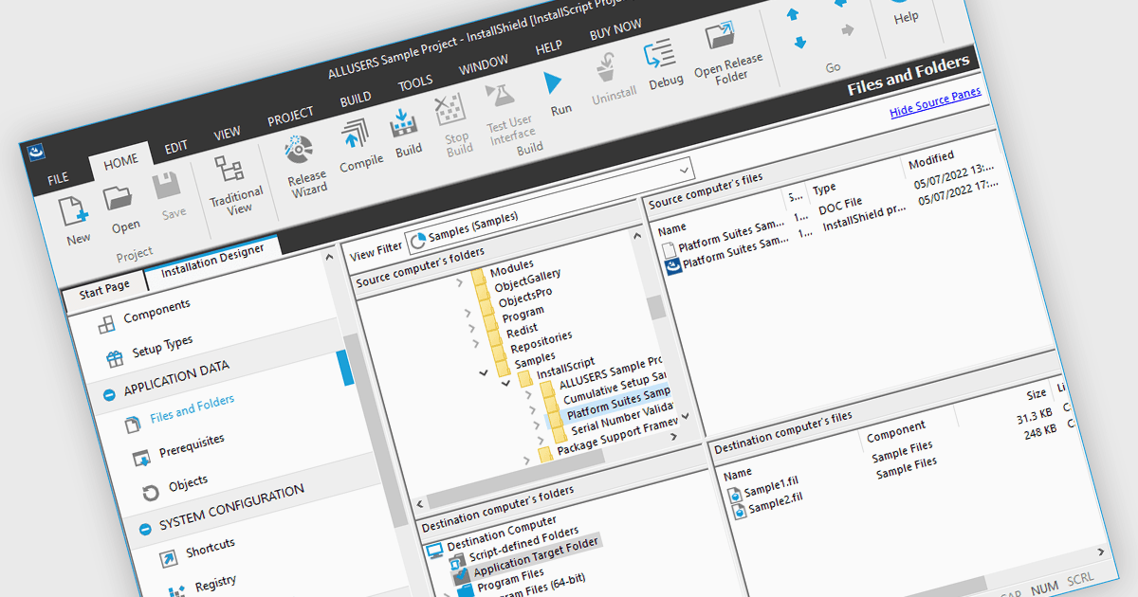Select Sample2.fil in destination files

[777, 504]
